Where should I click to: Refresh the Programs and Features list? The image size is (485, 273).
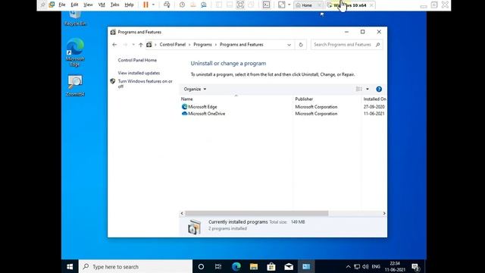click(x=301, y=45)
